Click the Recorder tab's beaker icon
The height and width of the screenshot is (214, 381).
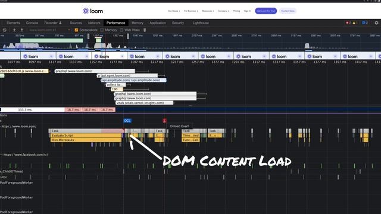[x=60, y=23]
